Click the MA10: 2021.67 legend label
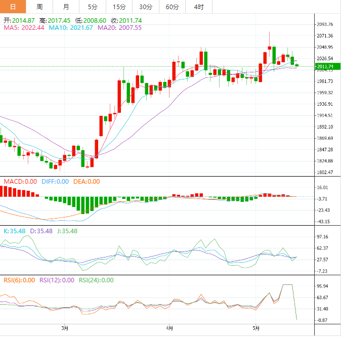This screenshot has height=339, width=341. pos(71,28)
